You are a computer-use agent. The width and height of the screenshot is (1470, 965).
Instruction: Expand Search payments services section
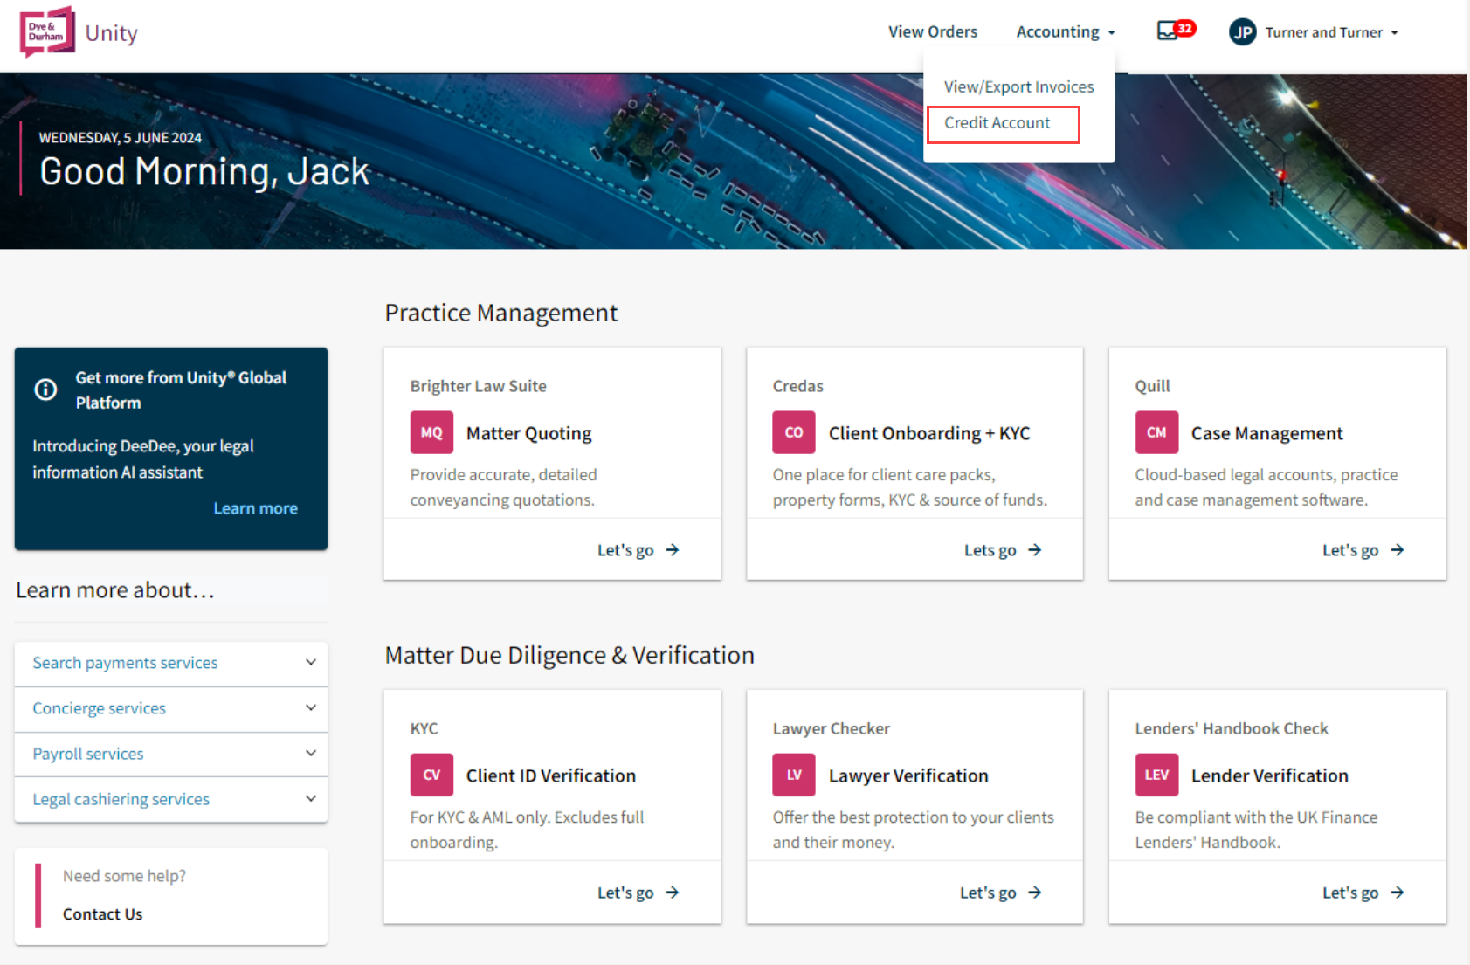coord(171,663)
